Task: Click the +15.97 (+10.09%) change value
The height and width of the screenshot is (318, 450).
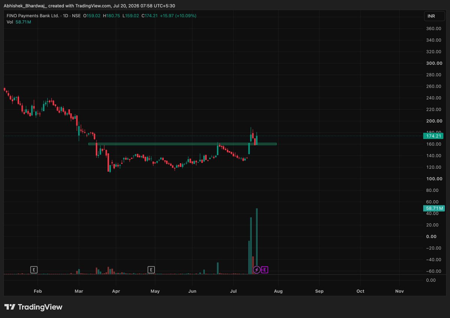Action: pyautogui.click(x=178, y=16)
